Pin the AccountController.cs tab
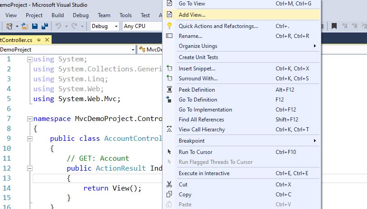Screen dimensions: 367x209 pyautogui.click(x=39, y=40)
